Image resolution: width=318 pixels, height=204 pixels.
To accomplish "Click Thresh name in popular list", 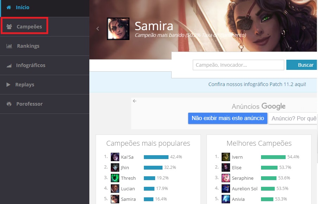I will click(x=128, y=178).
